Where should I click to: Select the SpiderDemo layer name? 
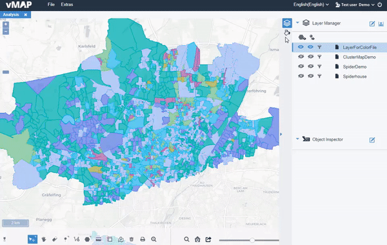tap(354, 66)
